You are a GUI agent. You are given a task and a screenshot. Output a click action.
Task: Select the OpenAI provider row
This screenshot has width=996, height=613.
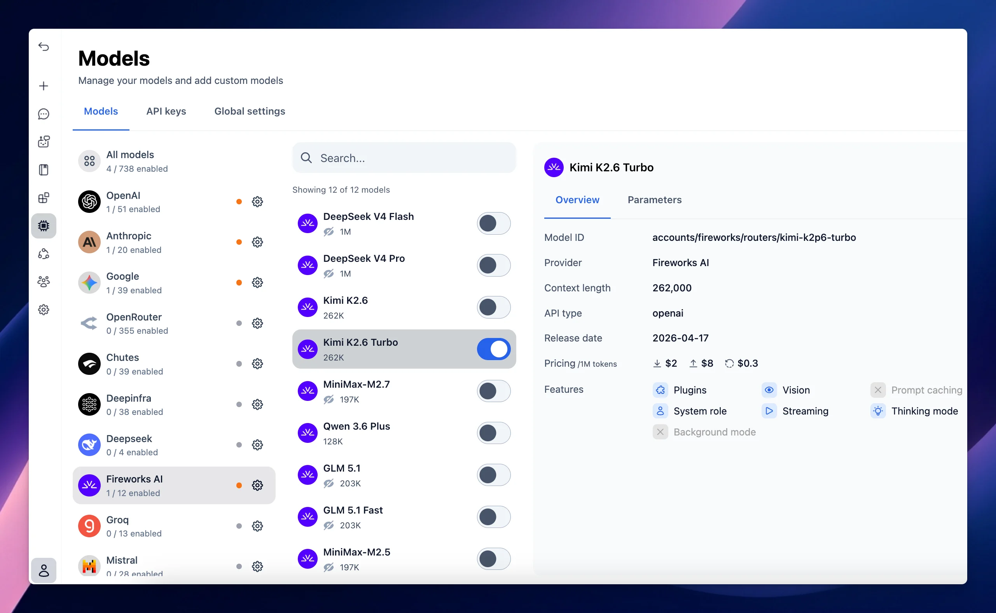(x=174, y=202)
